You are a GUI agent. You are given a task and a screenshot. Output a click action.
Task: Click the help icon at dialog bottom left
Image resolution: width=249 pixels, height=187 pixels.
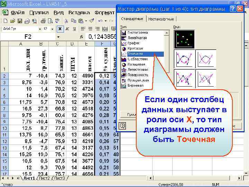pyautogui.click(x=122, y=126)
